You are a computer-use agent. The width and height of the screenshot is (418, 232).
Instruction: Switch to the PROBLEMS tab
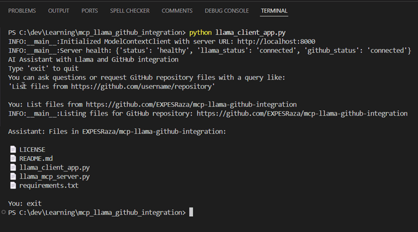click(22, 11)
